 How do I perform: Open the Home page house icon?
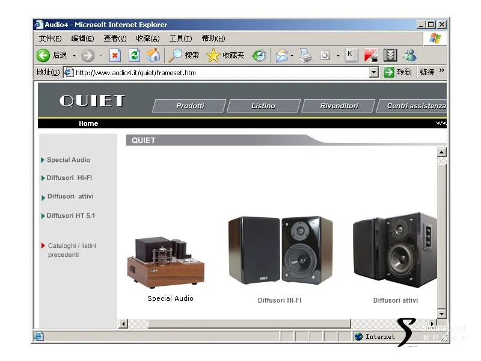tap(153, 55)
